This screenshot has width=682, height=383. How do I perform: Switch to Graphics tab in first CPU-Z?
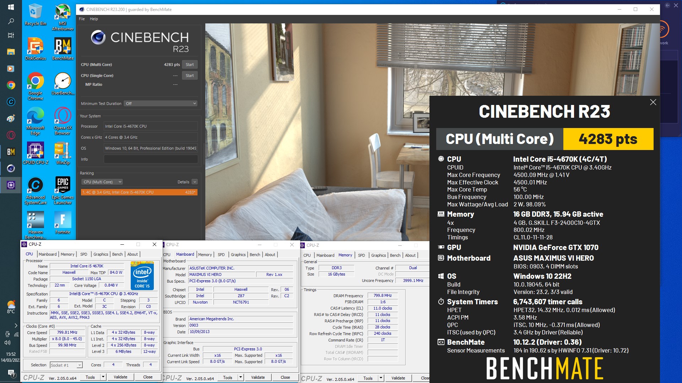101,254
